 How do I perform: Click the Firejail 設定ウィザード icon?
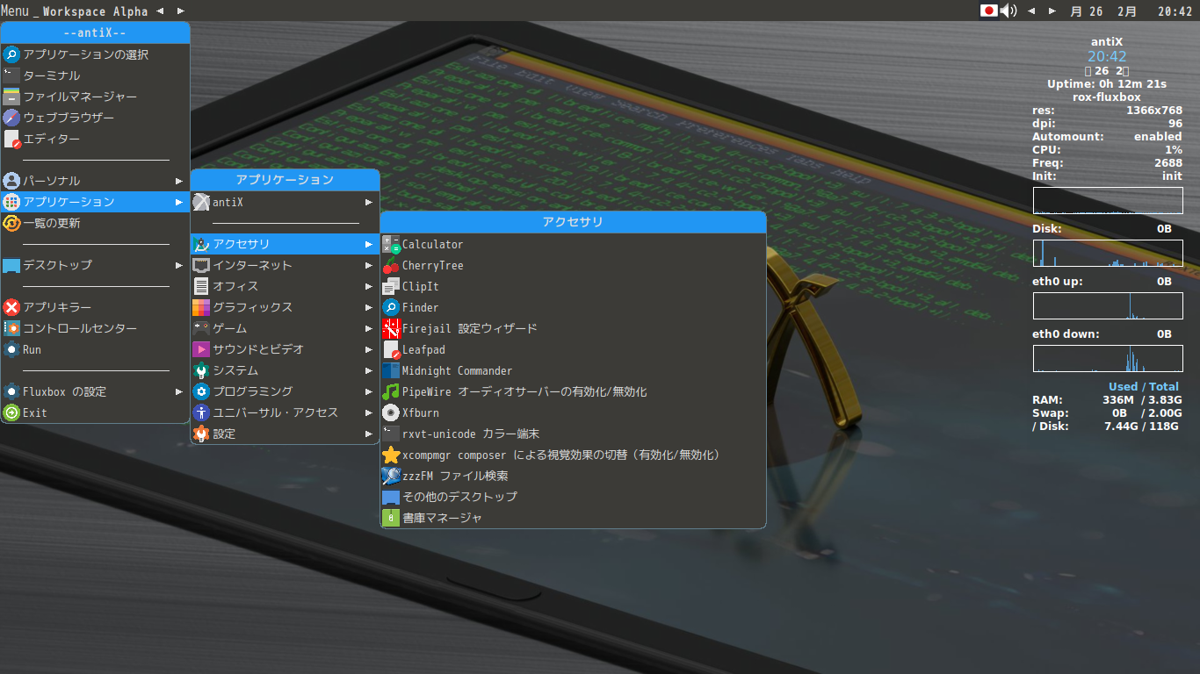pyautogui.click(x=391, y=328)
